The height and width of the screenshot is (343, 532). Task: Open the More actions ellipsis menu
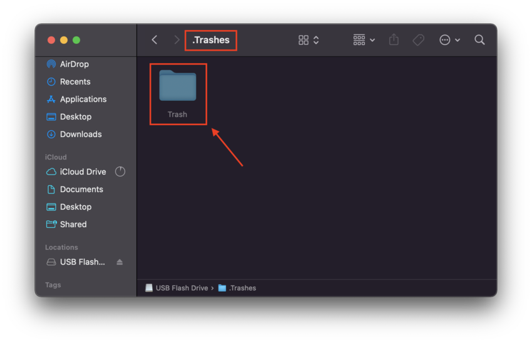tap(444, 40)
